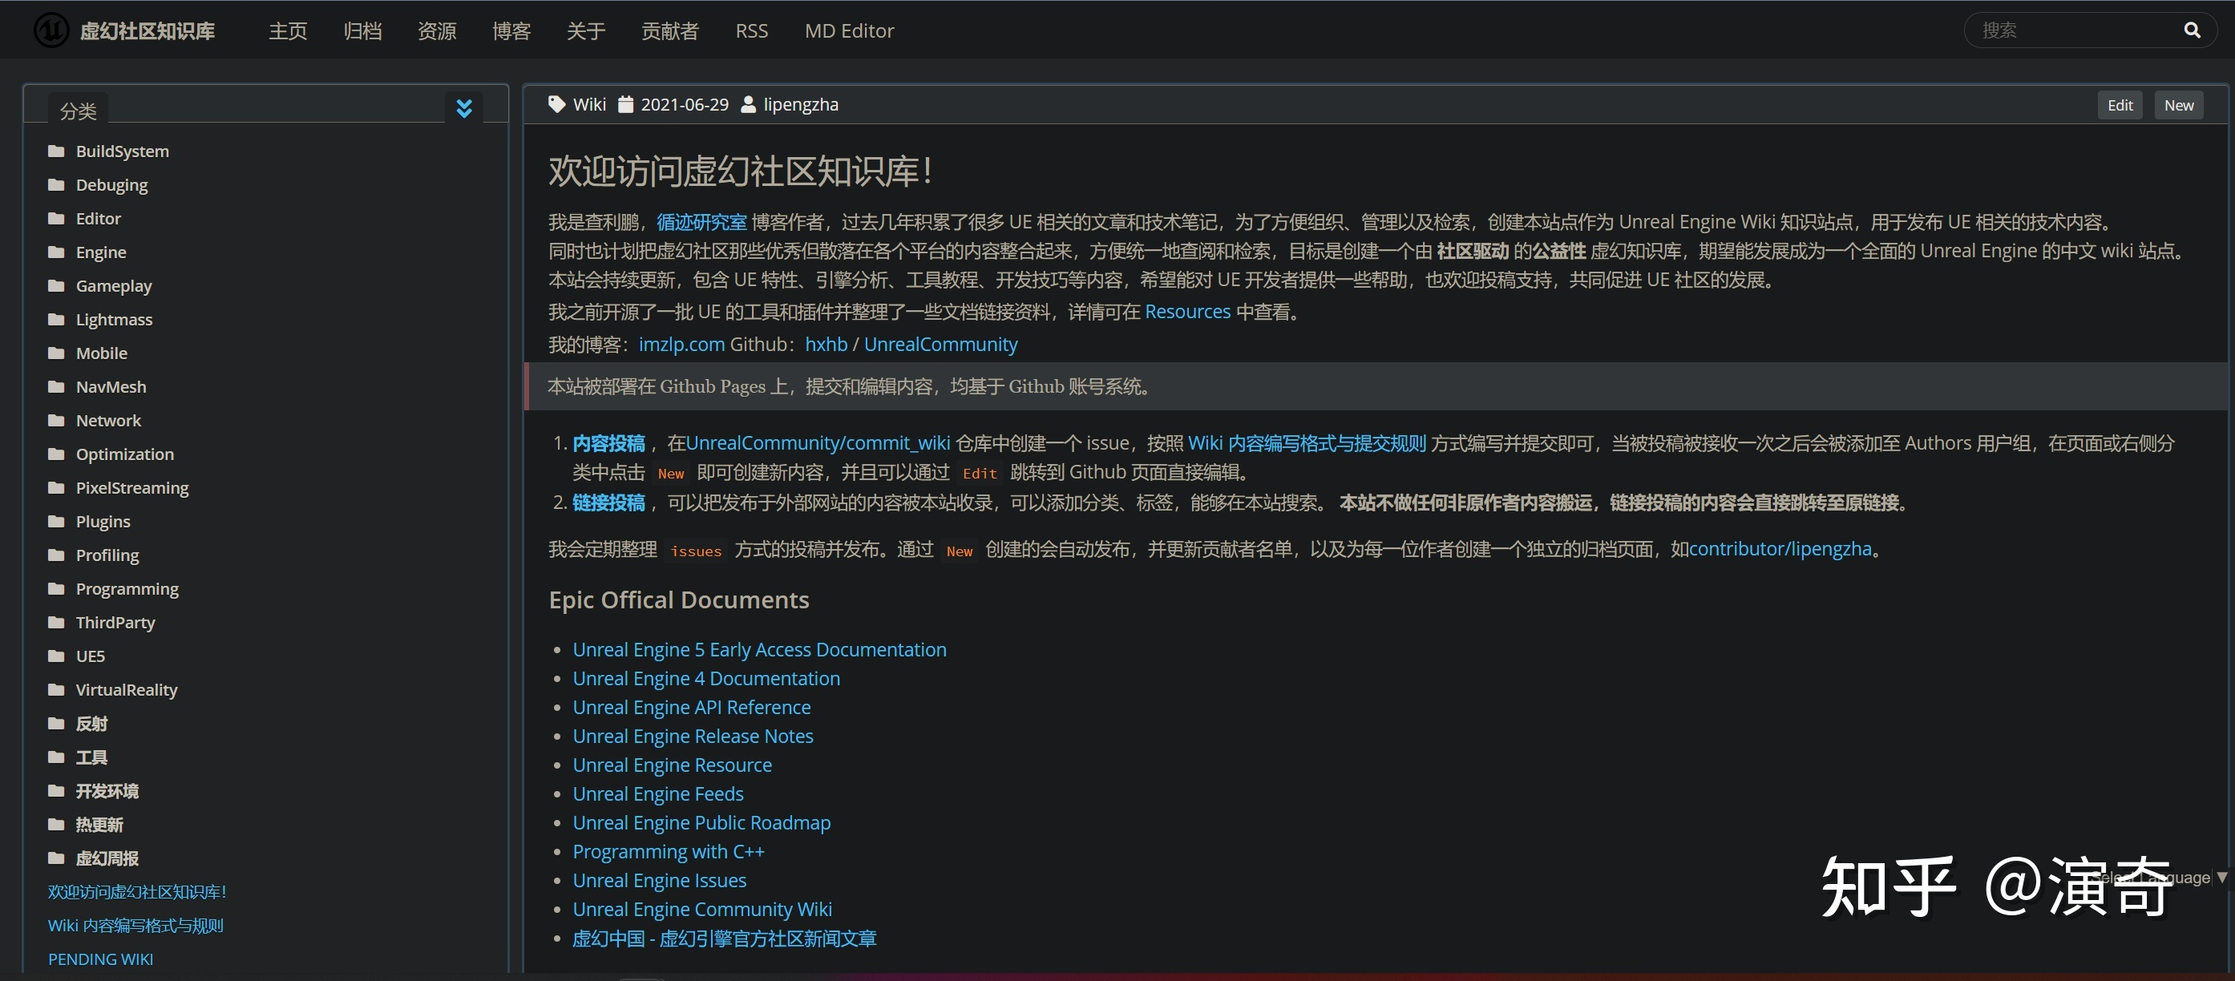Image resolution: width=2235 pixels, height=981 pixels.
Task: Click the New button on article header
Action: pos(2179,105)
